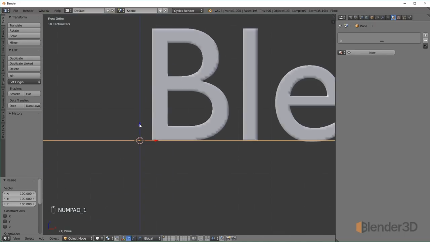
Task: Open the 3D viewport Add menu
Action: pos(42,238)
